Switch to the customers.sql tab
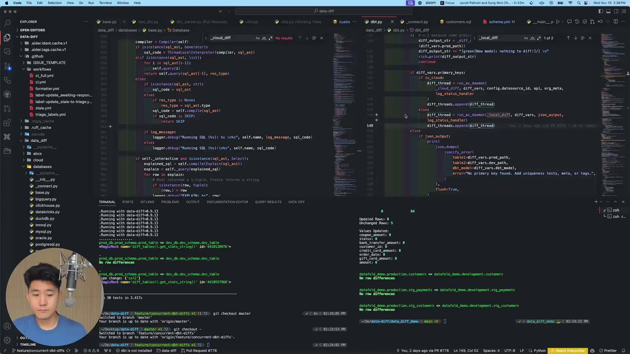 pos(458,22)
